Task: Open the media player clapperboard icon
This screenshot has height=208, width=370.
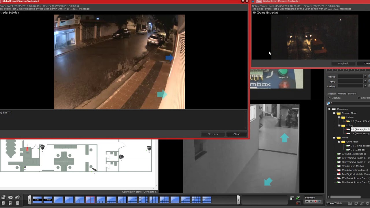Action: pos(3,197)
